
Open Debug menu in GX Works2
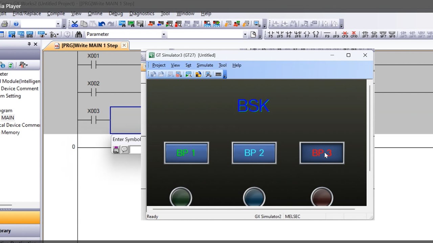click(x=116, y=13)
